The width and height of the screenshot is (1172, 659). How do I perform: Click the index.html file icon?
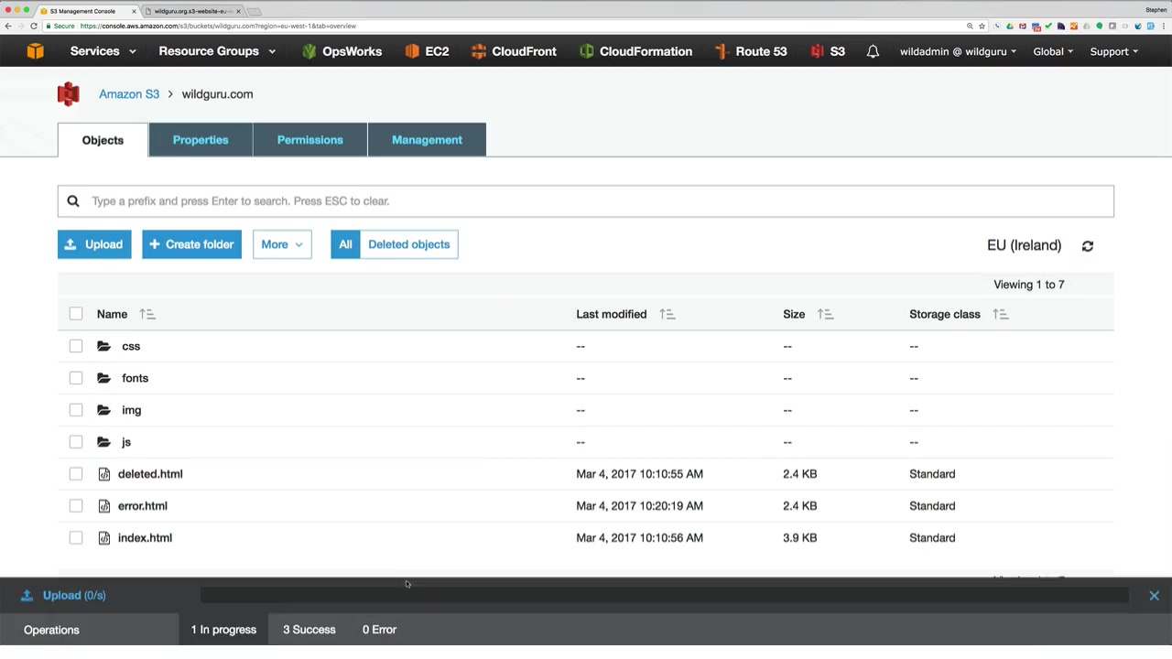tap(104, 538)
